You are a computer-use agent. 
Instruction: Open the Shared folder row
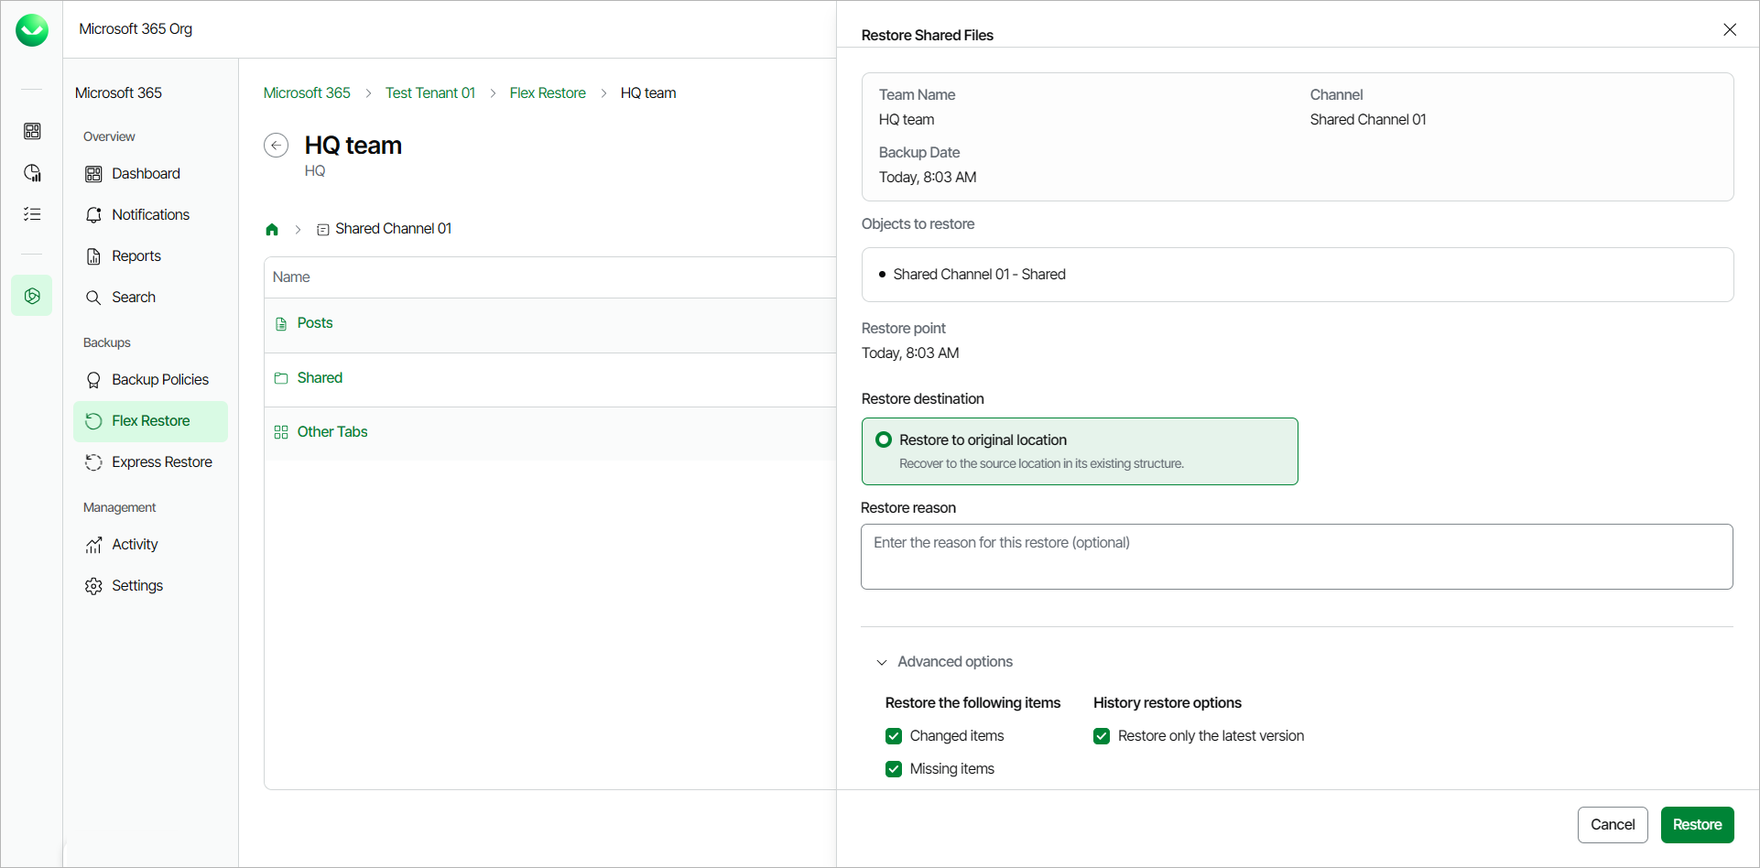[550, 380]
